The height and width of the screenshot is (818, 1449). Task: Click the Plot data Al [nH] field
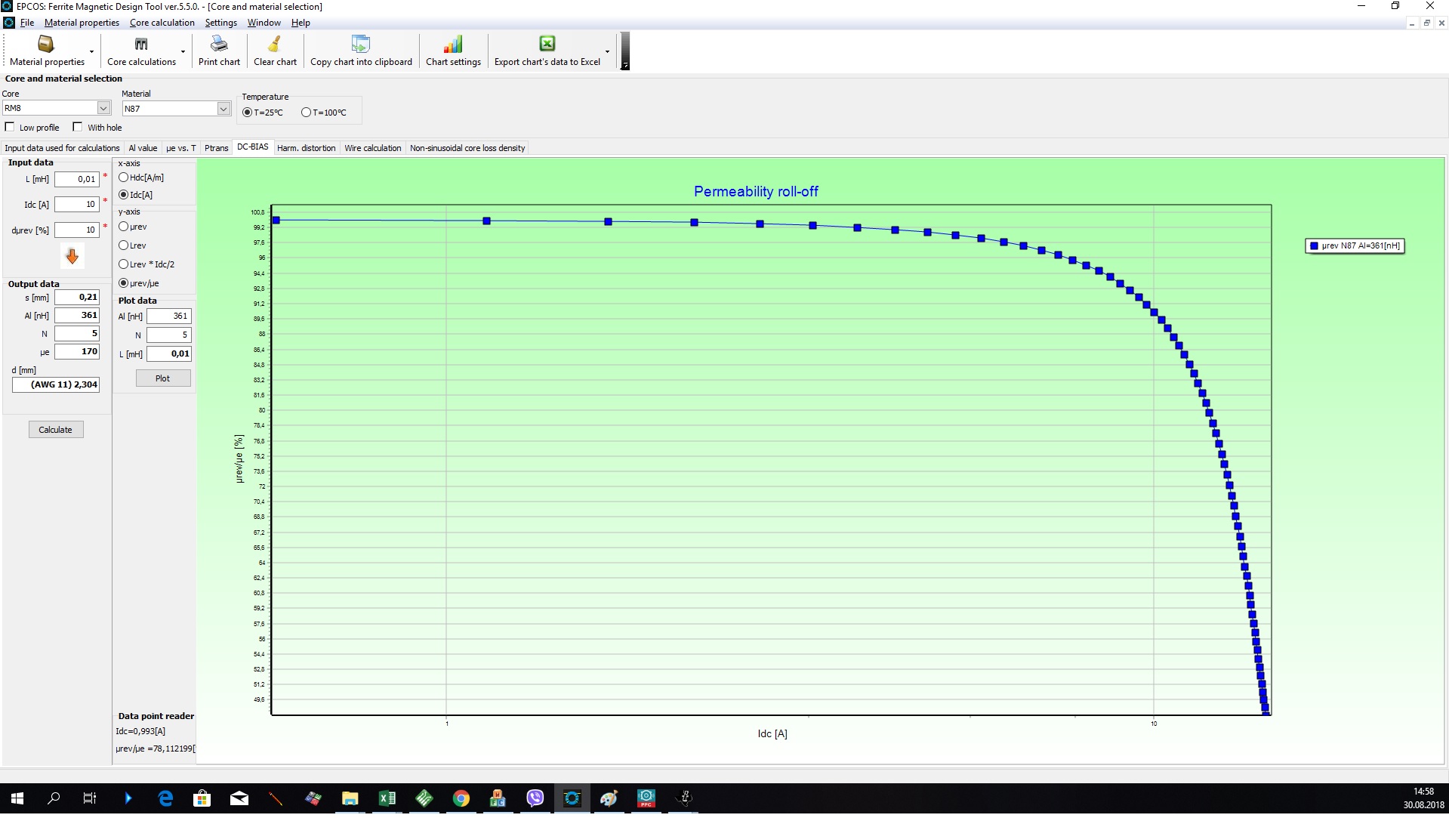[x=169, y=316]
